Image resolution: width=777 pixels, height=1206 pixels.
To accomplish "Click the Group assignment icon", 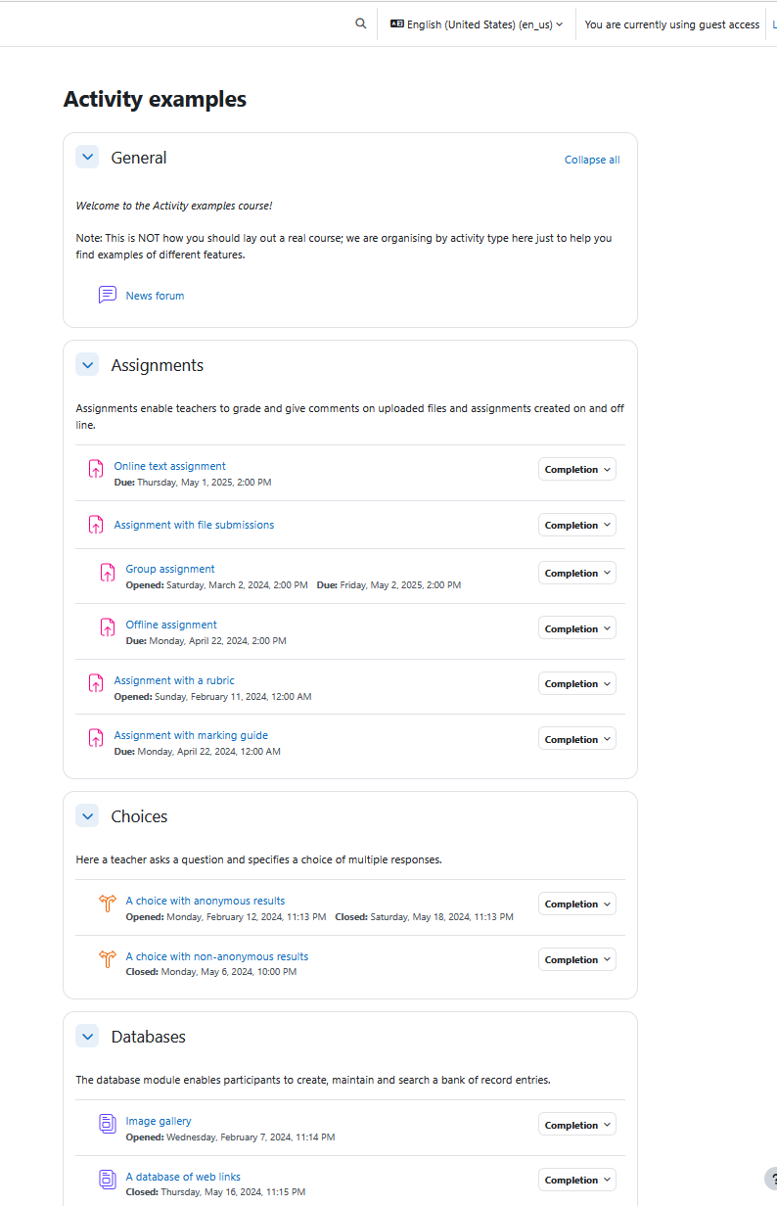I will click(x=108, y=573).
